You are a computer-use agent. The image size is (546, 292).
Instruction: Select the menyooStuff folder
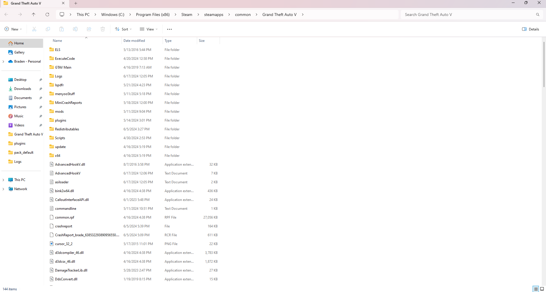(65, 94)
